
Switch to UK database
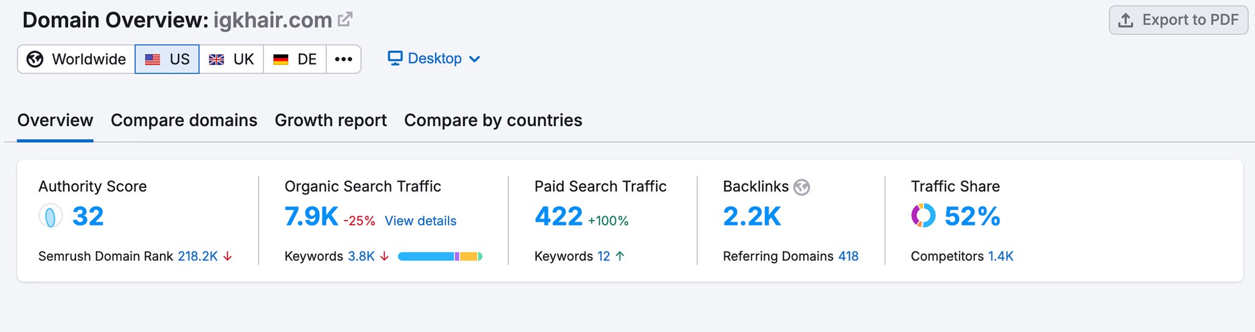[232, 59]
